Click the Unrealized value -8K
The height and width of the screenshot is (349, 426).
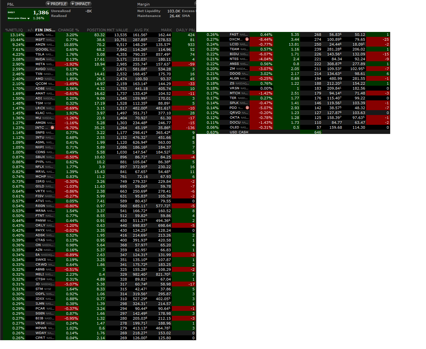coord(89,11)
